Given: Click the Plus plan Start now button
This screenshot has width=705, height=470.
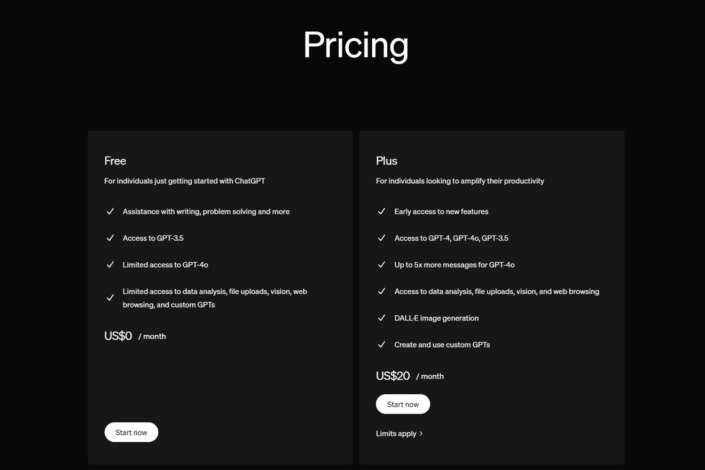Looking at the screenshot, I should tap(403, 404).
